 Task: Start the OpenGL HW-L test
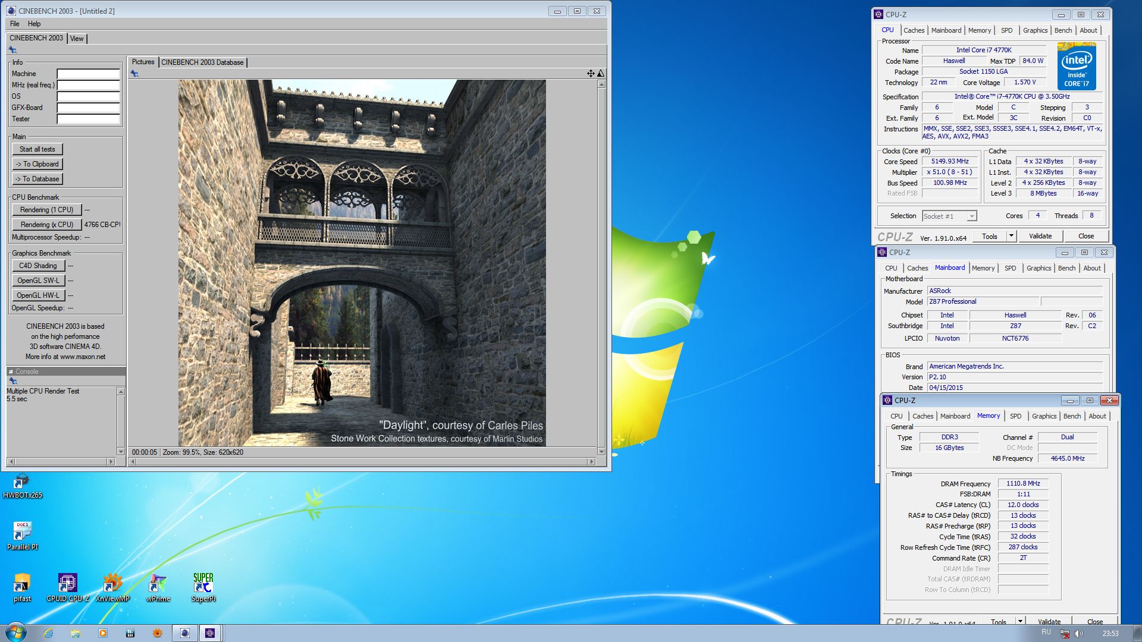pos(38,295)
